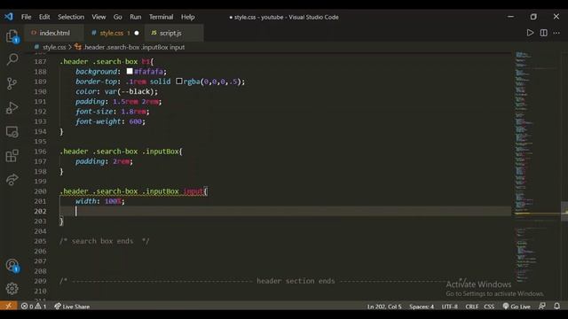Open the remote window status icon

tap(8, 306)
